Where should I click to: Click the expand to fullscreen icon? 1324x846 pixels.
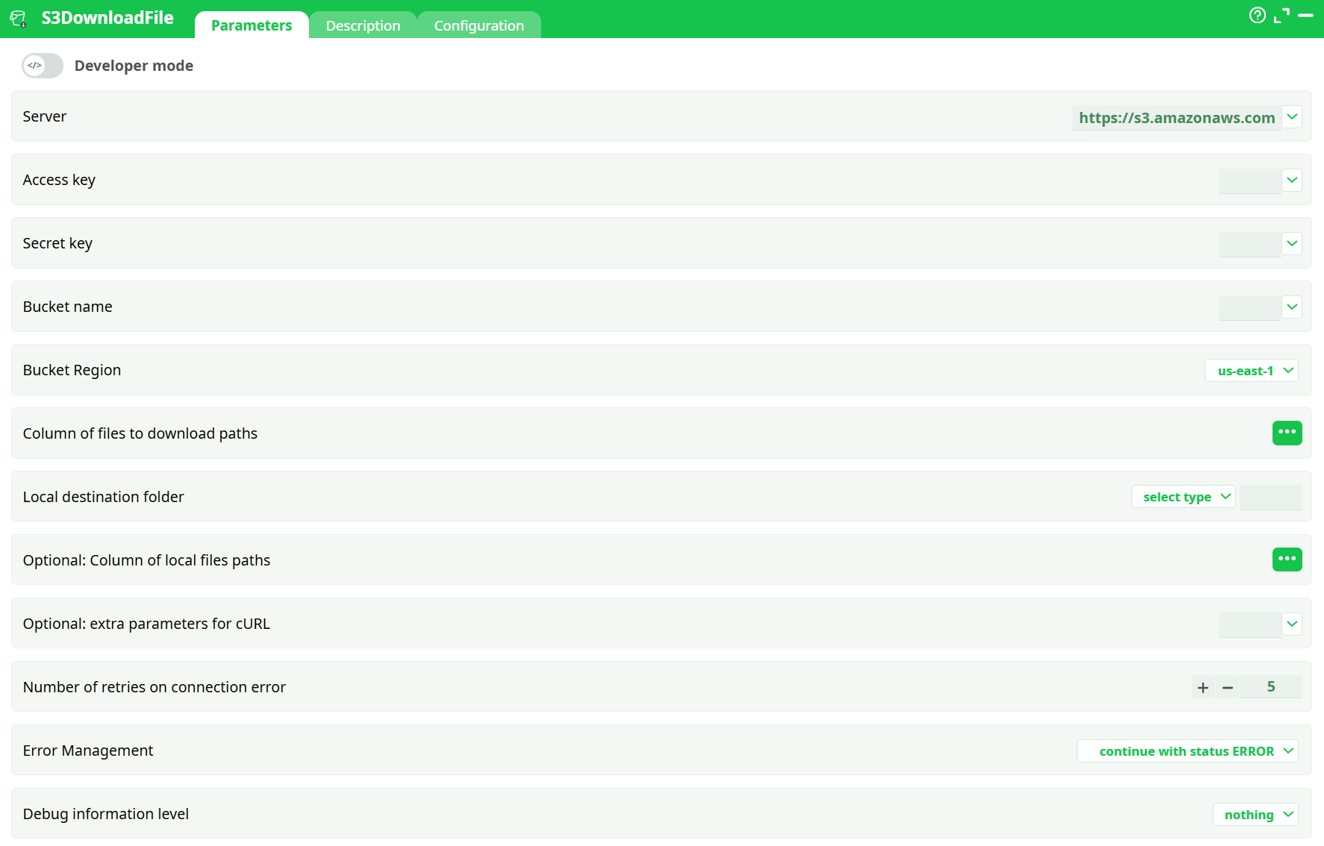click(x=1283, y=16)
